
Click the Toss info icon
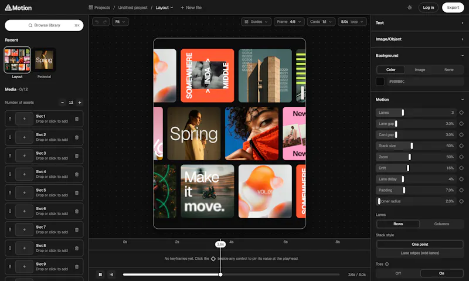tap(387, 264)
